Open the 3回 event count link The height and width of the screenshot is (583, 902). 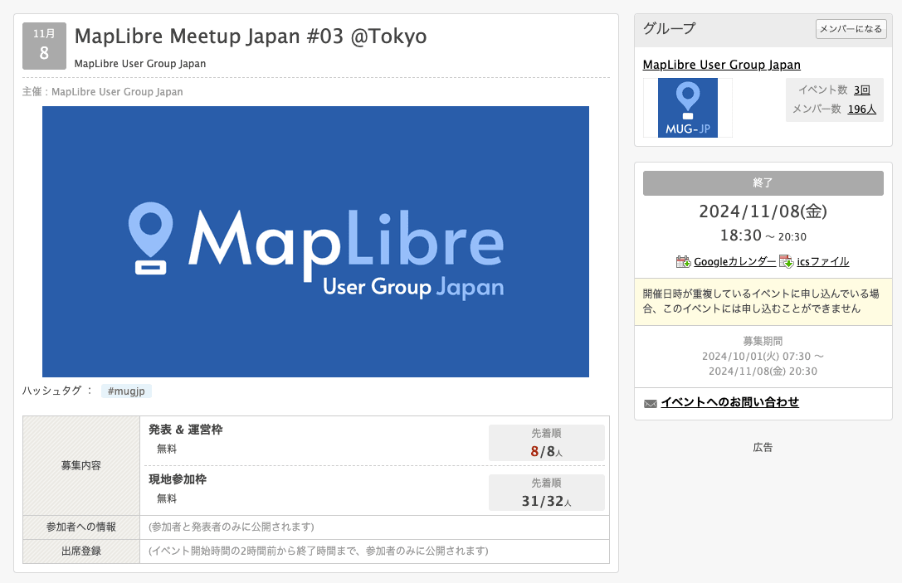coord(861,90)
